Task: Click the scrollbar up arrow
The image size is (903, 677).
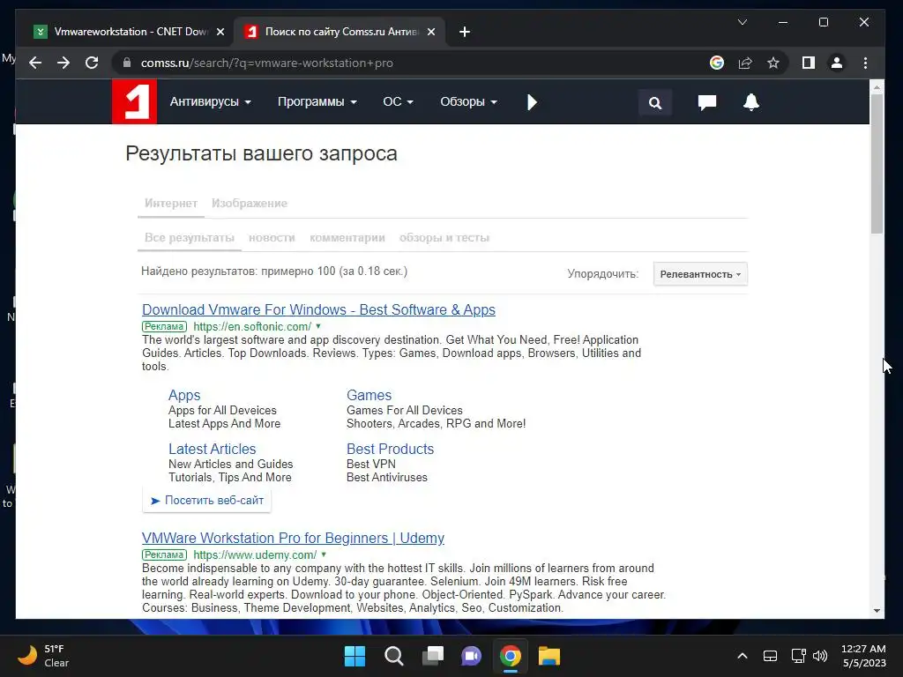Action: point(877,87)
